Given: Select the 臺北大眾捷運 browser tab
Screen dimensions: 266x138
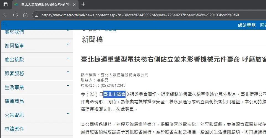Looking at the screenshot, I should point(45,5).
